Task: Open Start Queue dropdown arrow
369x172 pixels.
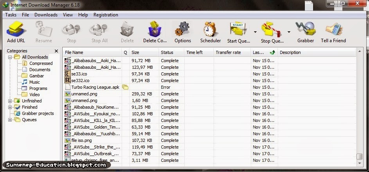Action: click(x=255, y=32)
